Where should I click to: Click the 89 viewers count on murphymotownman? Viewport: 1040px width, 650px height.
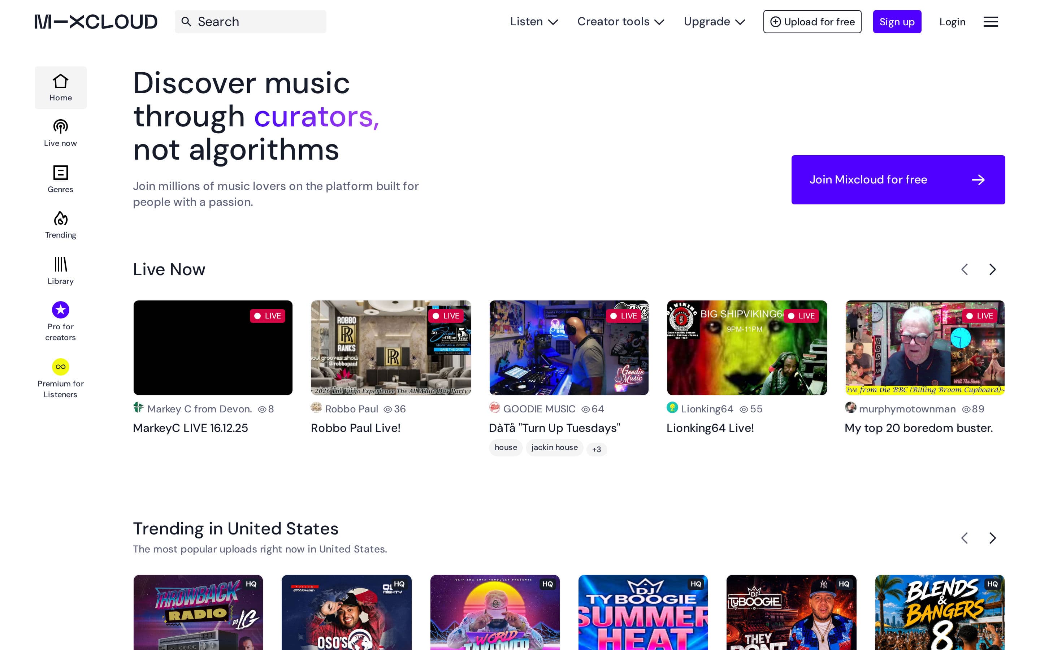[973, 409]
